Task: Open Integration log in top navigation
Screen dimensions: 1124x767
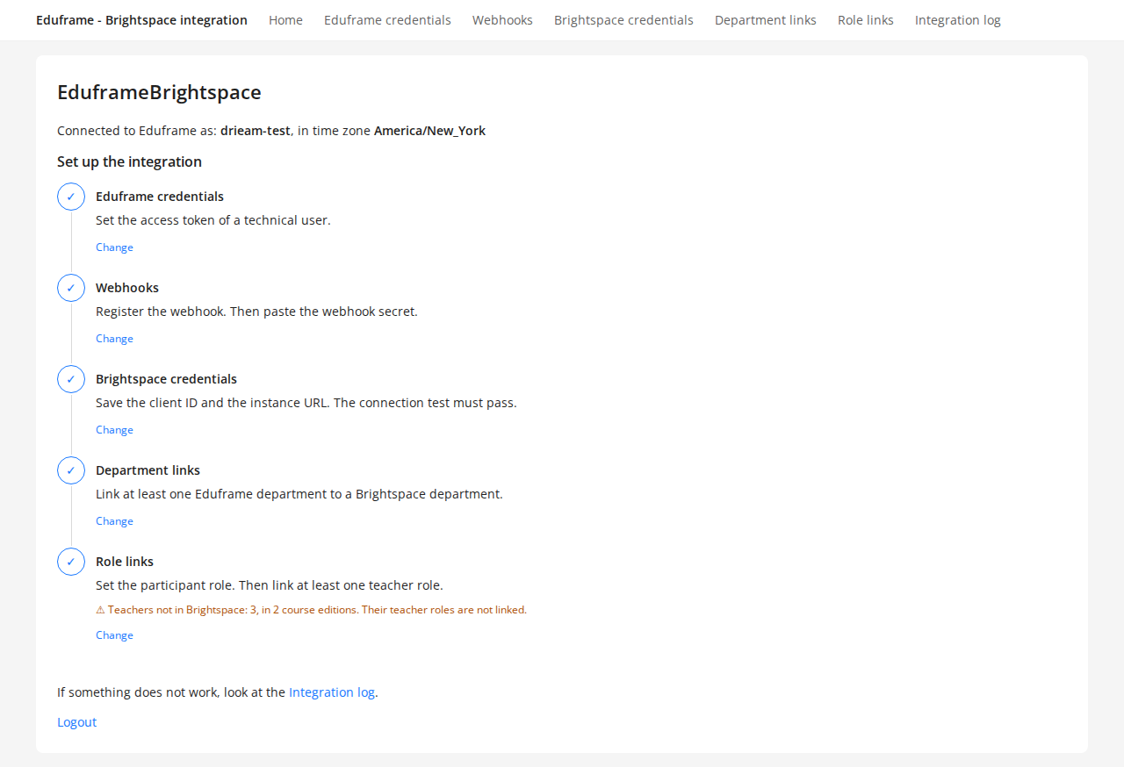Action: (958, 20)
